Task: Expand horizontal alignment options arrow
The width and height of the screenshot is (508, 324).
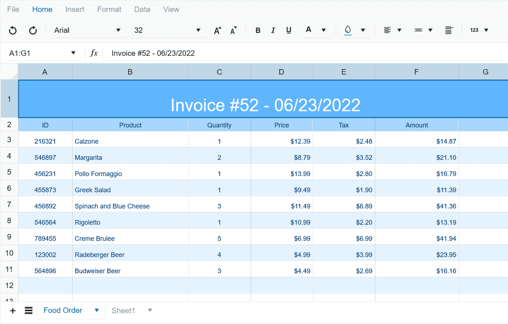Action: 399,30
